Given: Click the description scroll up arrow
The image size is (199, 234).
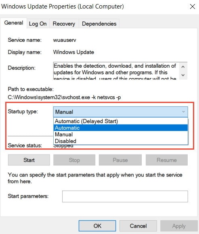Looking at the screenshot, I should 183,67.
